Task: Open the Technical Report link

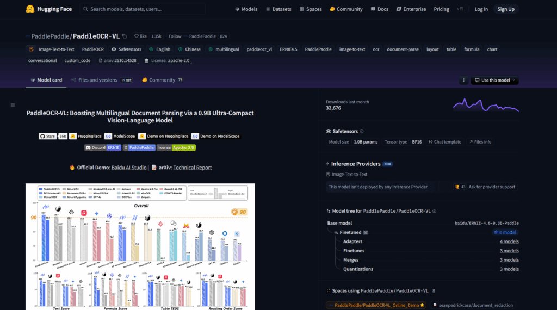Action: pyautogui.click(x=193, y=168)
